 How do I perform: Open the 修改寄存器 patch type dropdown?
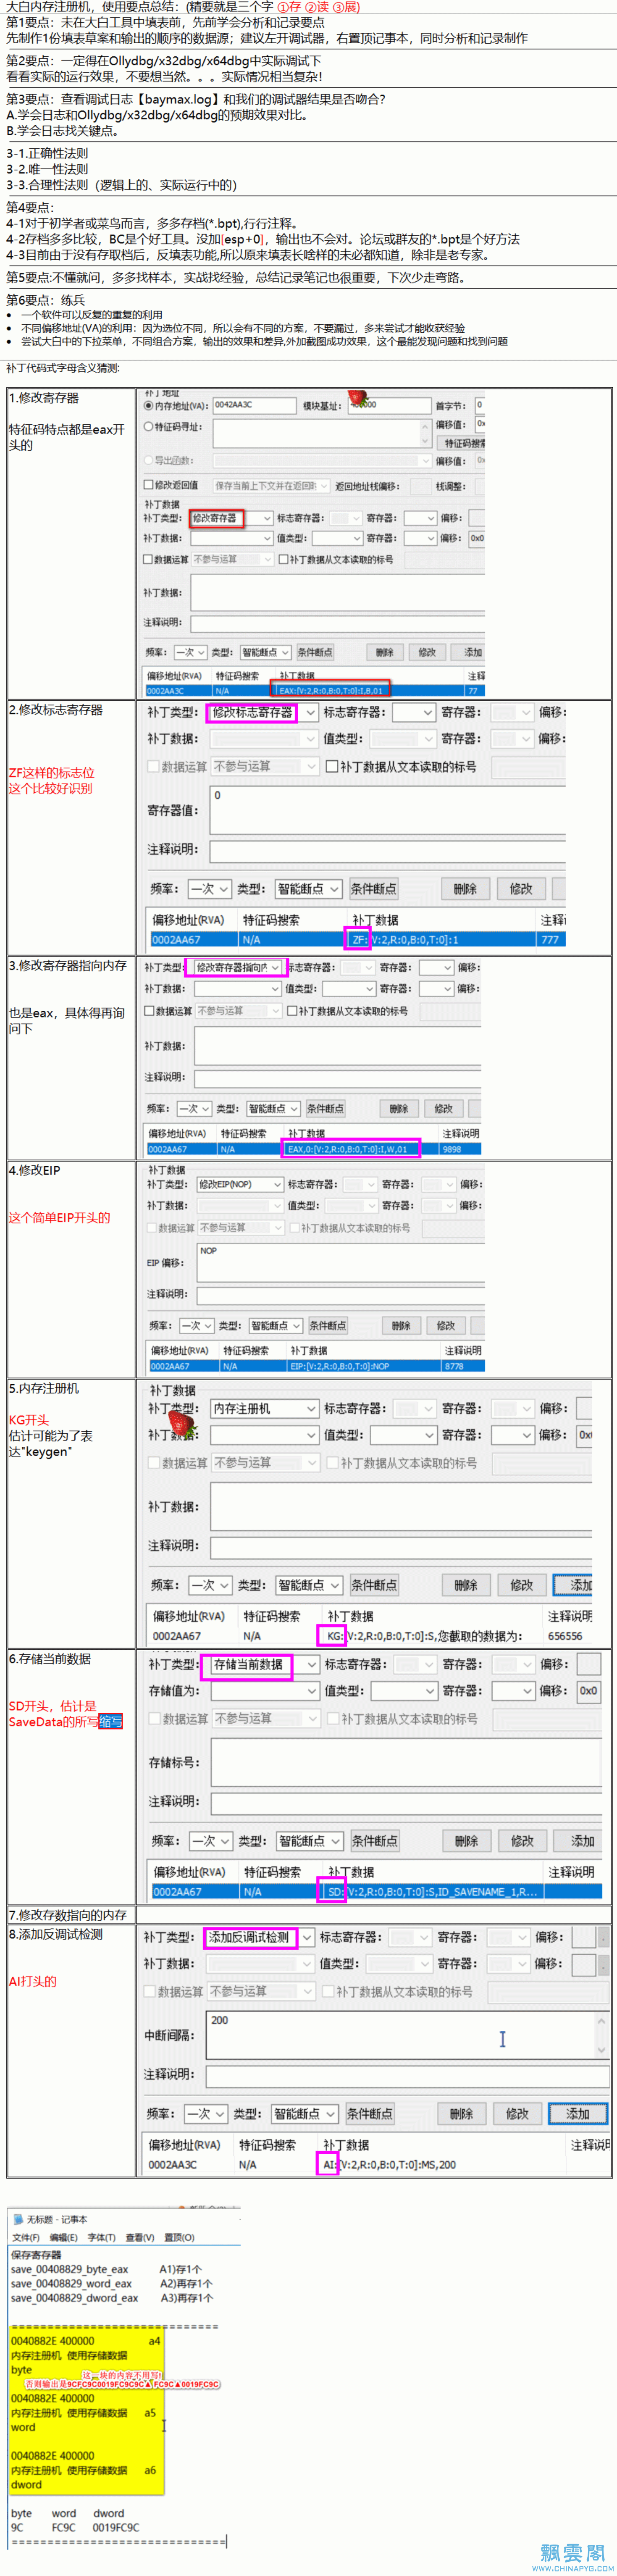(231, 518)
